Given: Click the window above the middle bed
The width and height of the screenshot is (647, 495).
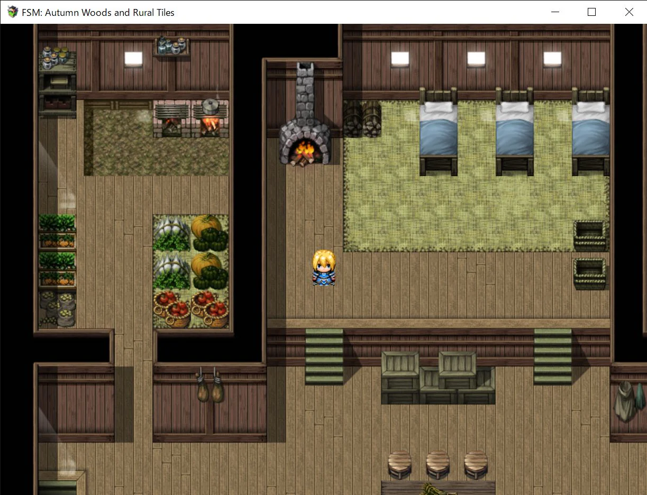Looking at the screenshot, I should 476,58.
